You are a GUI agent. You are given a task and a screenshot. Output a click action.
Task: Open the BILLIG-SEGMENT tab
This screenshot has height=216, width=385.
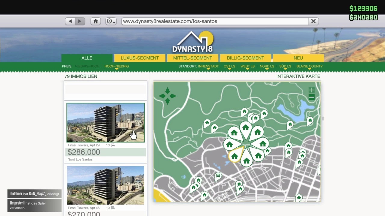coord(245,58)
